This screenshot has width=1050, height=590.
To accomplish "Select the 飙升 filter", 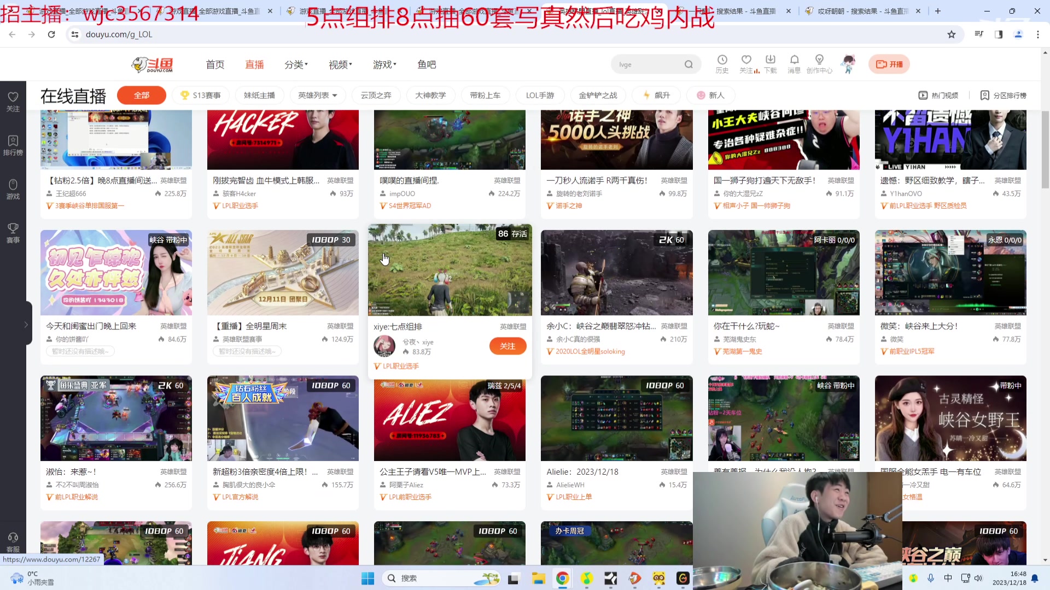I will (x=656, y=95).
